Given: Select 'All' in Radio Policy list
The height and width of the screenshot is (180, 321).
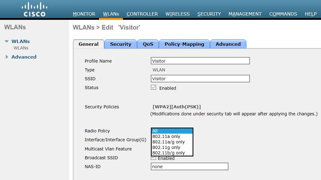Looking at the screenshot, I should pos(172,131).
